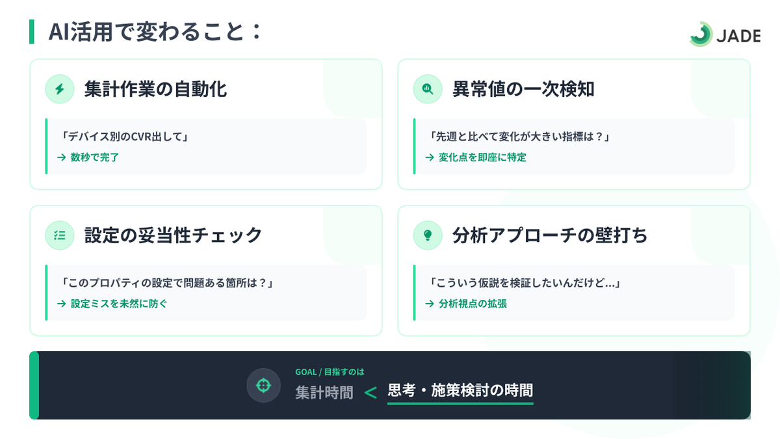Click the 集計時間 text in the dark banner
This screenshot has width=780, height=439.
click(324, 392)
